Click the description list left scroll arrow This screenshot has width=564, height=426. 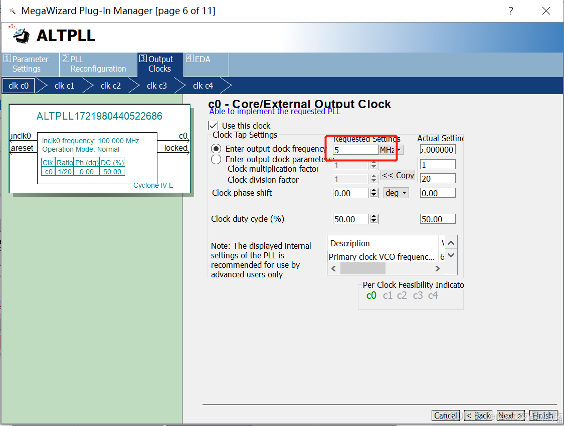pos(334,269)
